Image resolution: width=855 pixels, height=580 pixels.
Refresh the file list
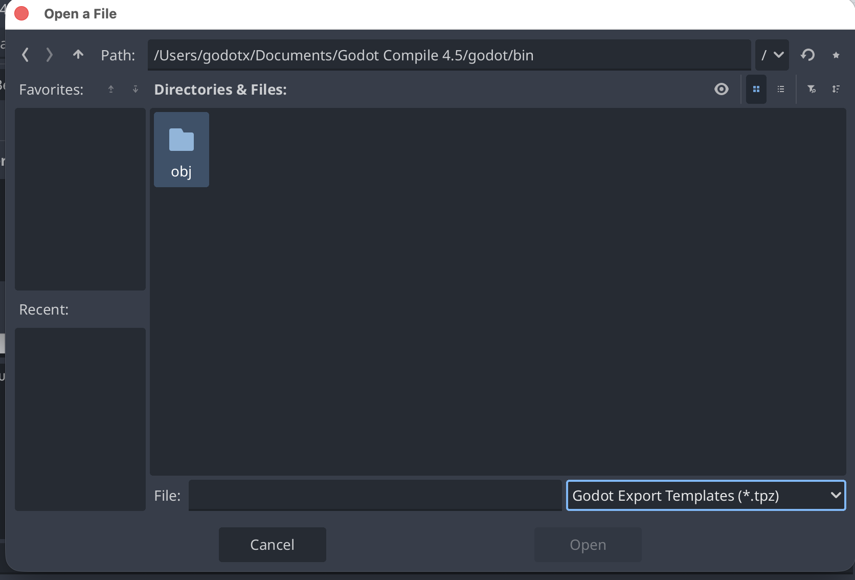tap(808, 55)
